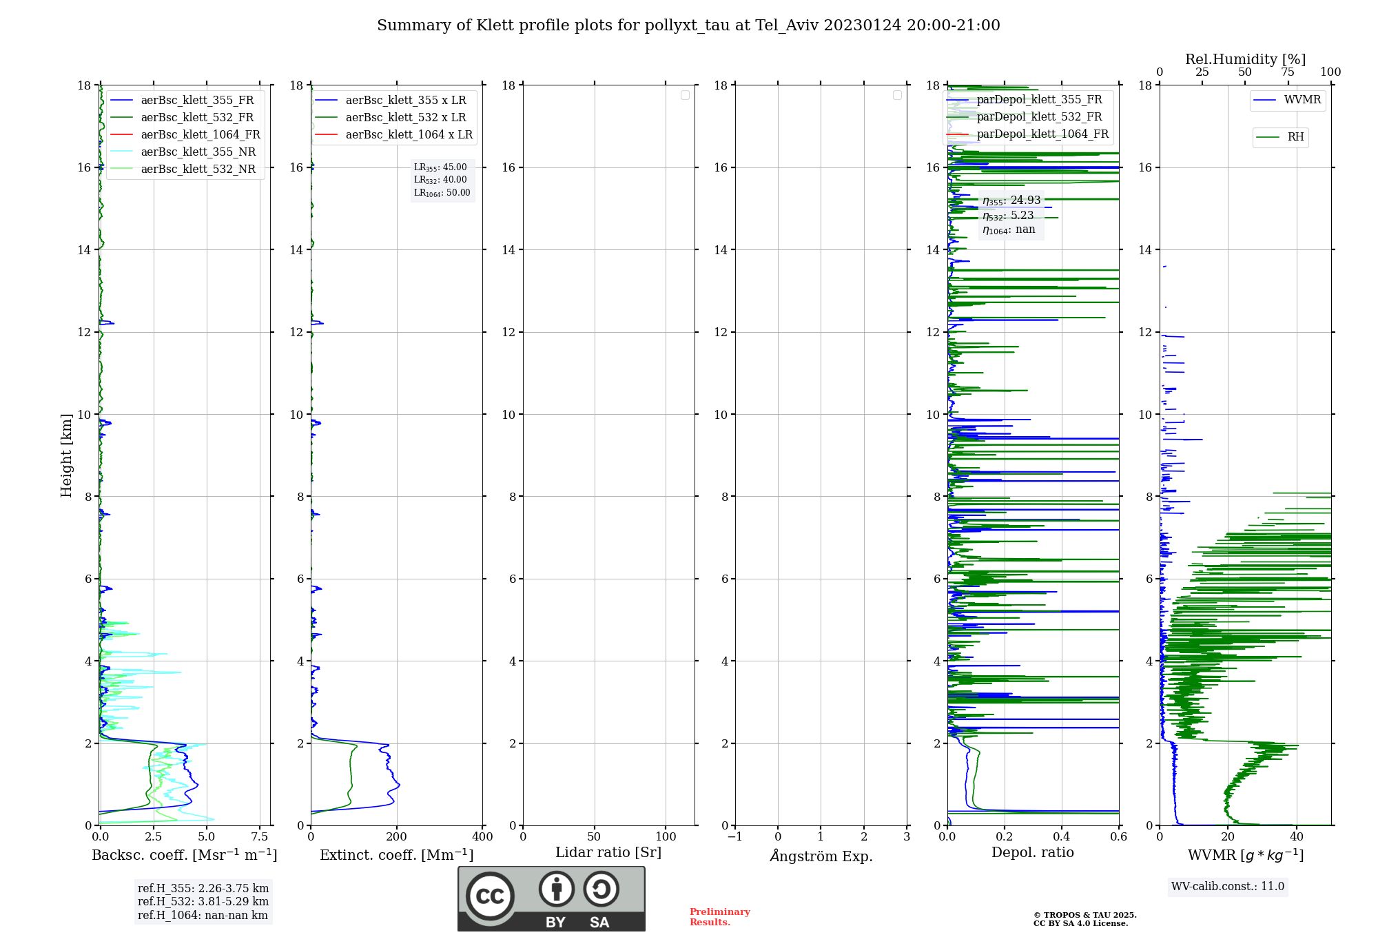The image size is (1378, 937).
Task: Select aerBsc_klett_1064_FR legend entry
Action: pos(186,134)
